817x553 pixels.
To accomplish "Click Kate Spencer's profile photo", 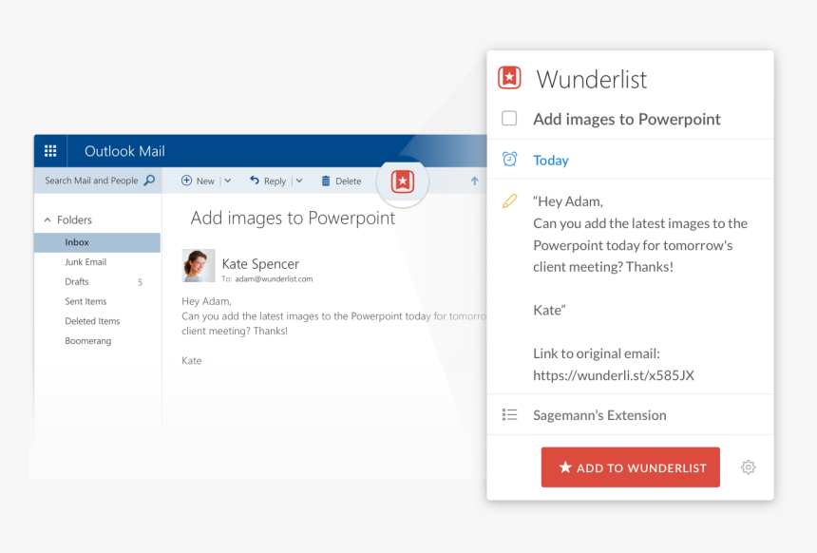I will click(x=198, y=265).
